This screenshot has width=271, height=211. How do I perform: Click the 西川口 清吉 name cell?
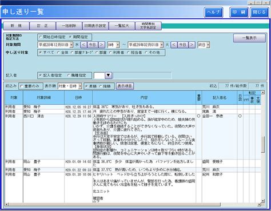pos(43,137)
